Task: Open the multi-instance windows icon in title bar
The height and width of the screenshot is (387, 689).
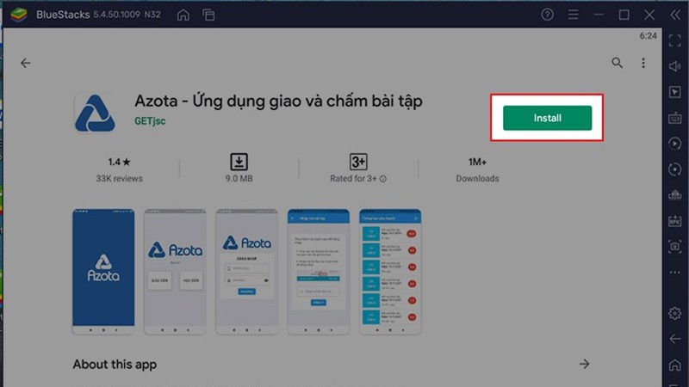Action: click(208, 15)
